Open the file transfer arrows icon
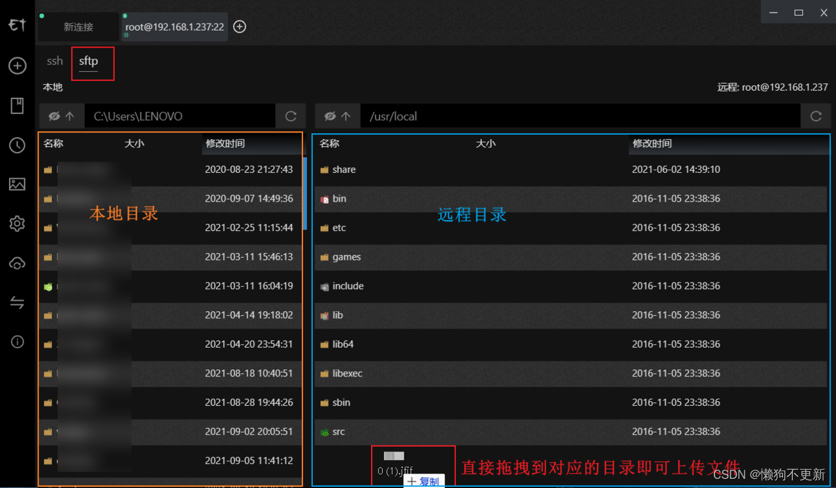836x488 pixels. (17, 302)
